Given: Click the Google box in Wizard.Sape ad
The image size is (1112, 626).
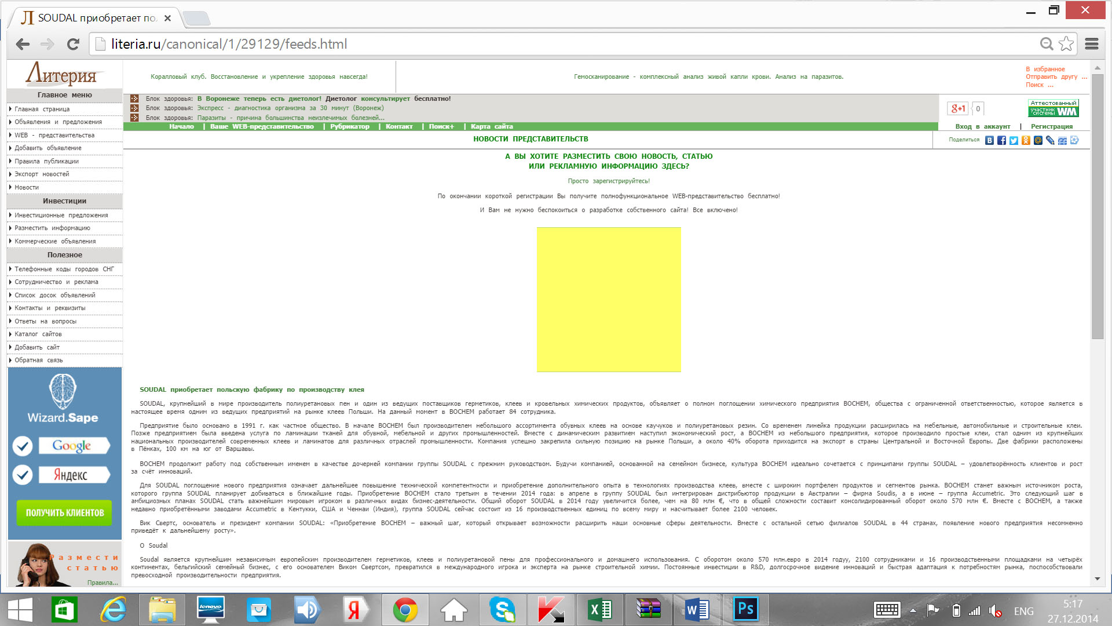Looking at the screenshot, I should coord(74,445).
